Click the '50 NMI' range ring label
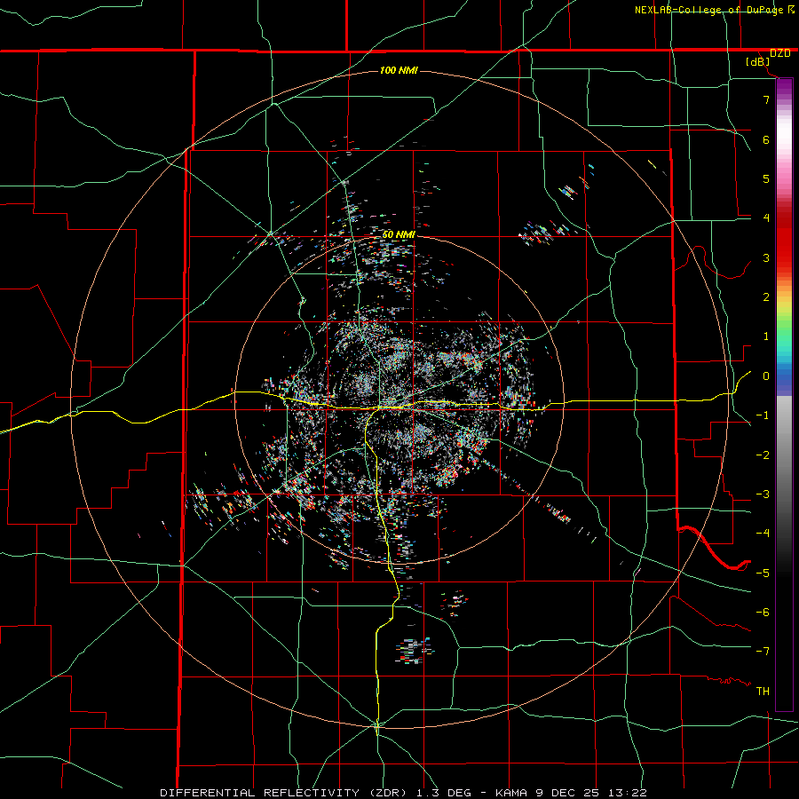This screenshot has height=799, width=799. [399, 235]
